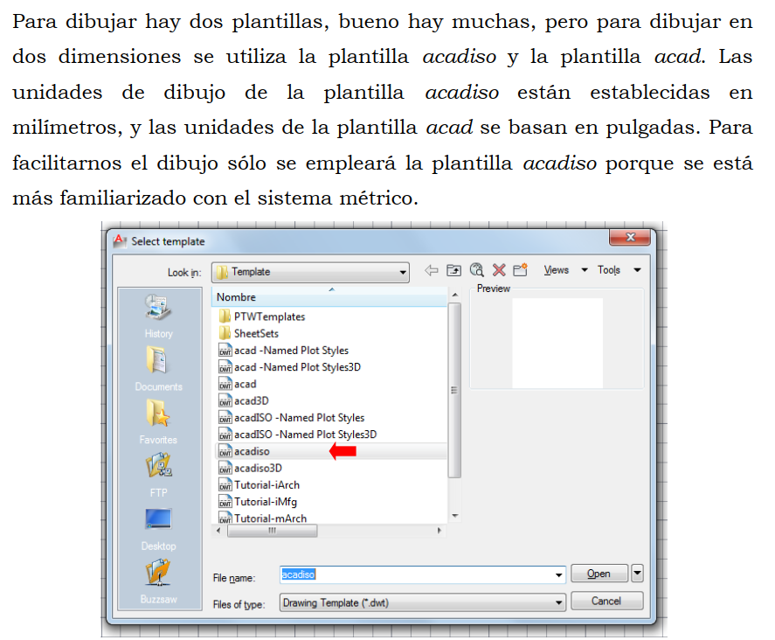Open the Documents sidebar shortcut
775x640 pixels.
pyautogui.click(x=157, y=360)
